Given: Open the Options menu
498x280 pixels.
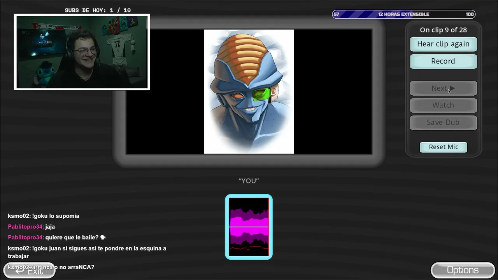Looking at the screenshot, I should click(x=463, y=270).
